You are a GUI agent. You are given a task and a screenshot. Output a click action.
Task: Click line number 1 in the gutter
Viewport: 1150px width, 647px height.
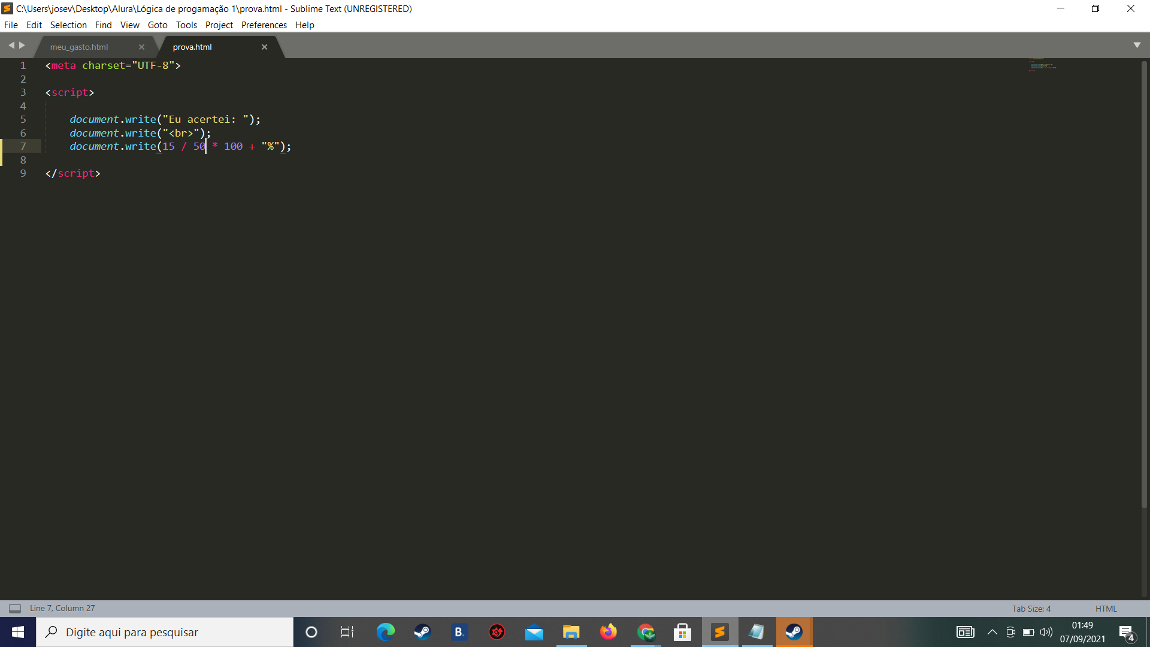pos(23,65)
